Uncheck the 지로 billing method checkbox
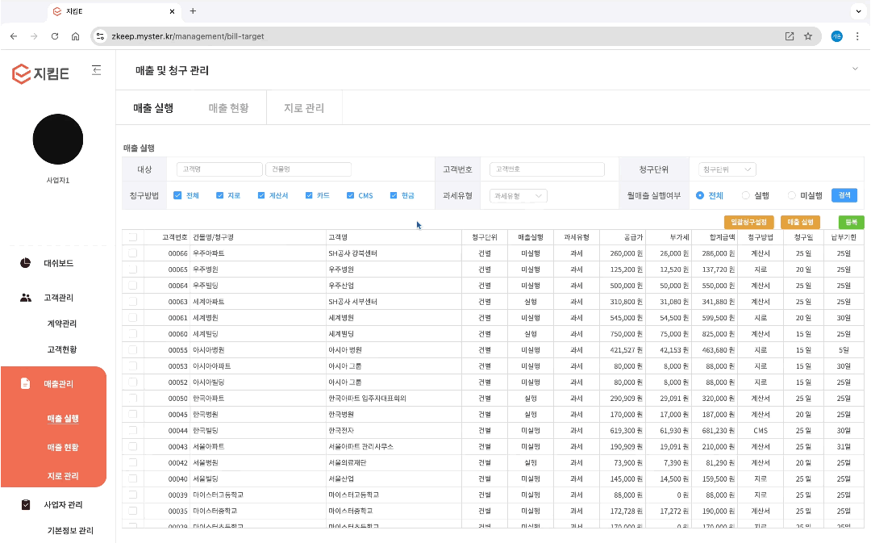The height and width of the screenshot is (543, 871). [x=220, y=195]
